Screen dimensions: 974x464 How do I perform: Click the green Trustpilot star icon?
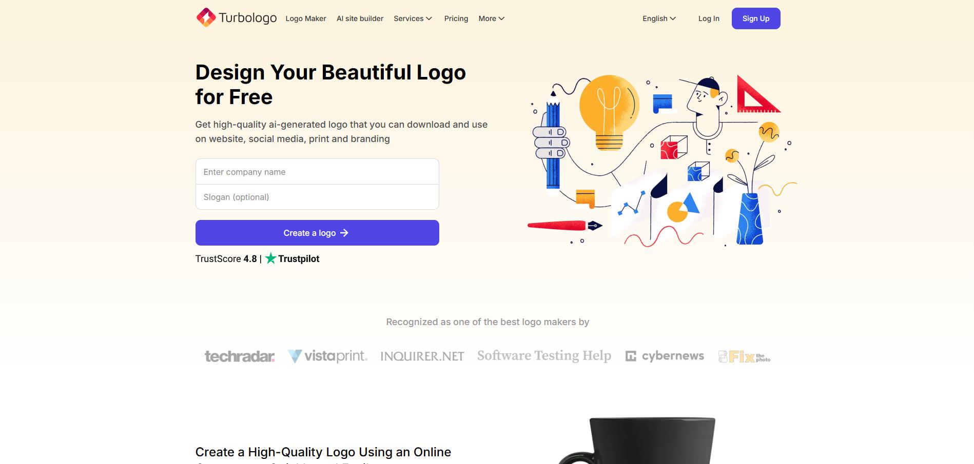[270, 258]
